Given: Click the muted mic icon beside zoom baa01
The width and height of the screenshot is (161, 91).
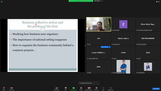Looking at the screenshot, I should tap(112, 30).
